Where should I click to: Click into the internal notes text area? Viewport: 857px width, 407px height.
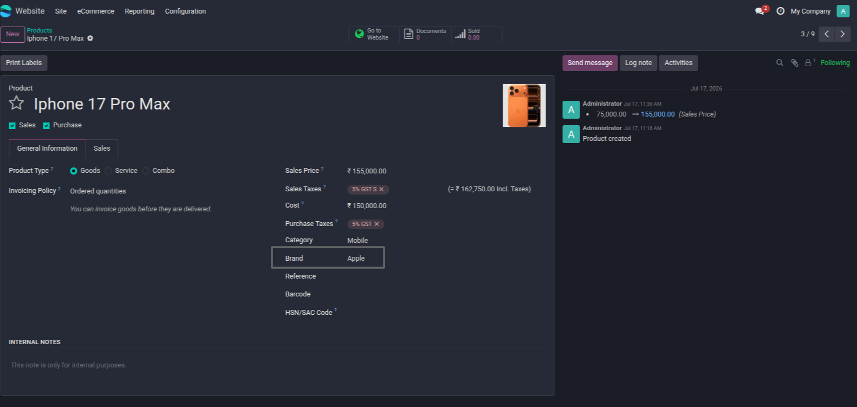277,365
